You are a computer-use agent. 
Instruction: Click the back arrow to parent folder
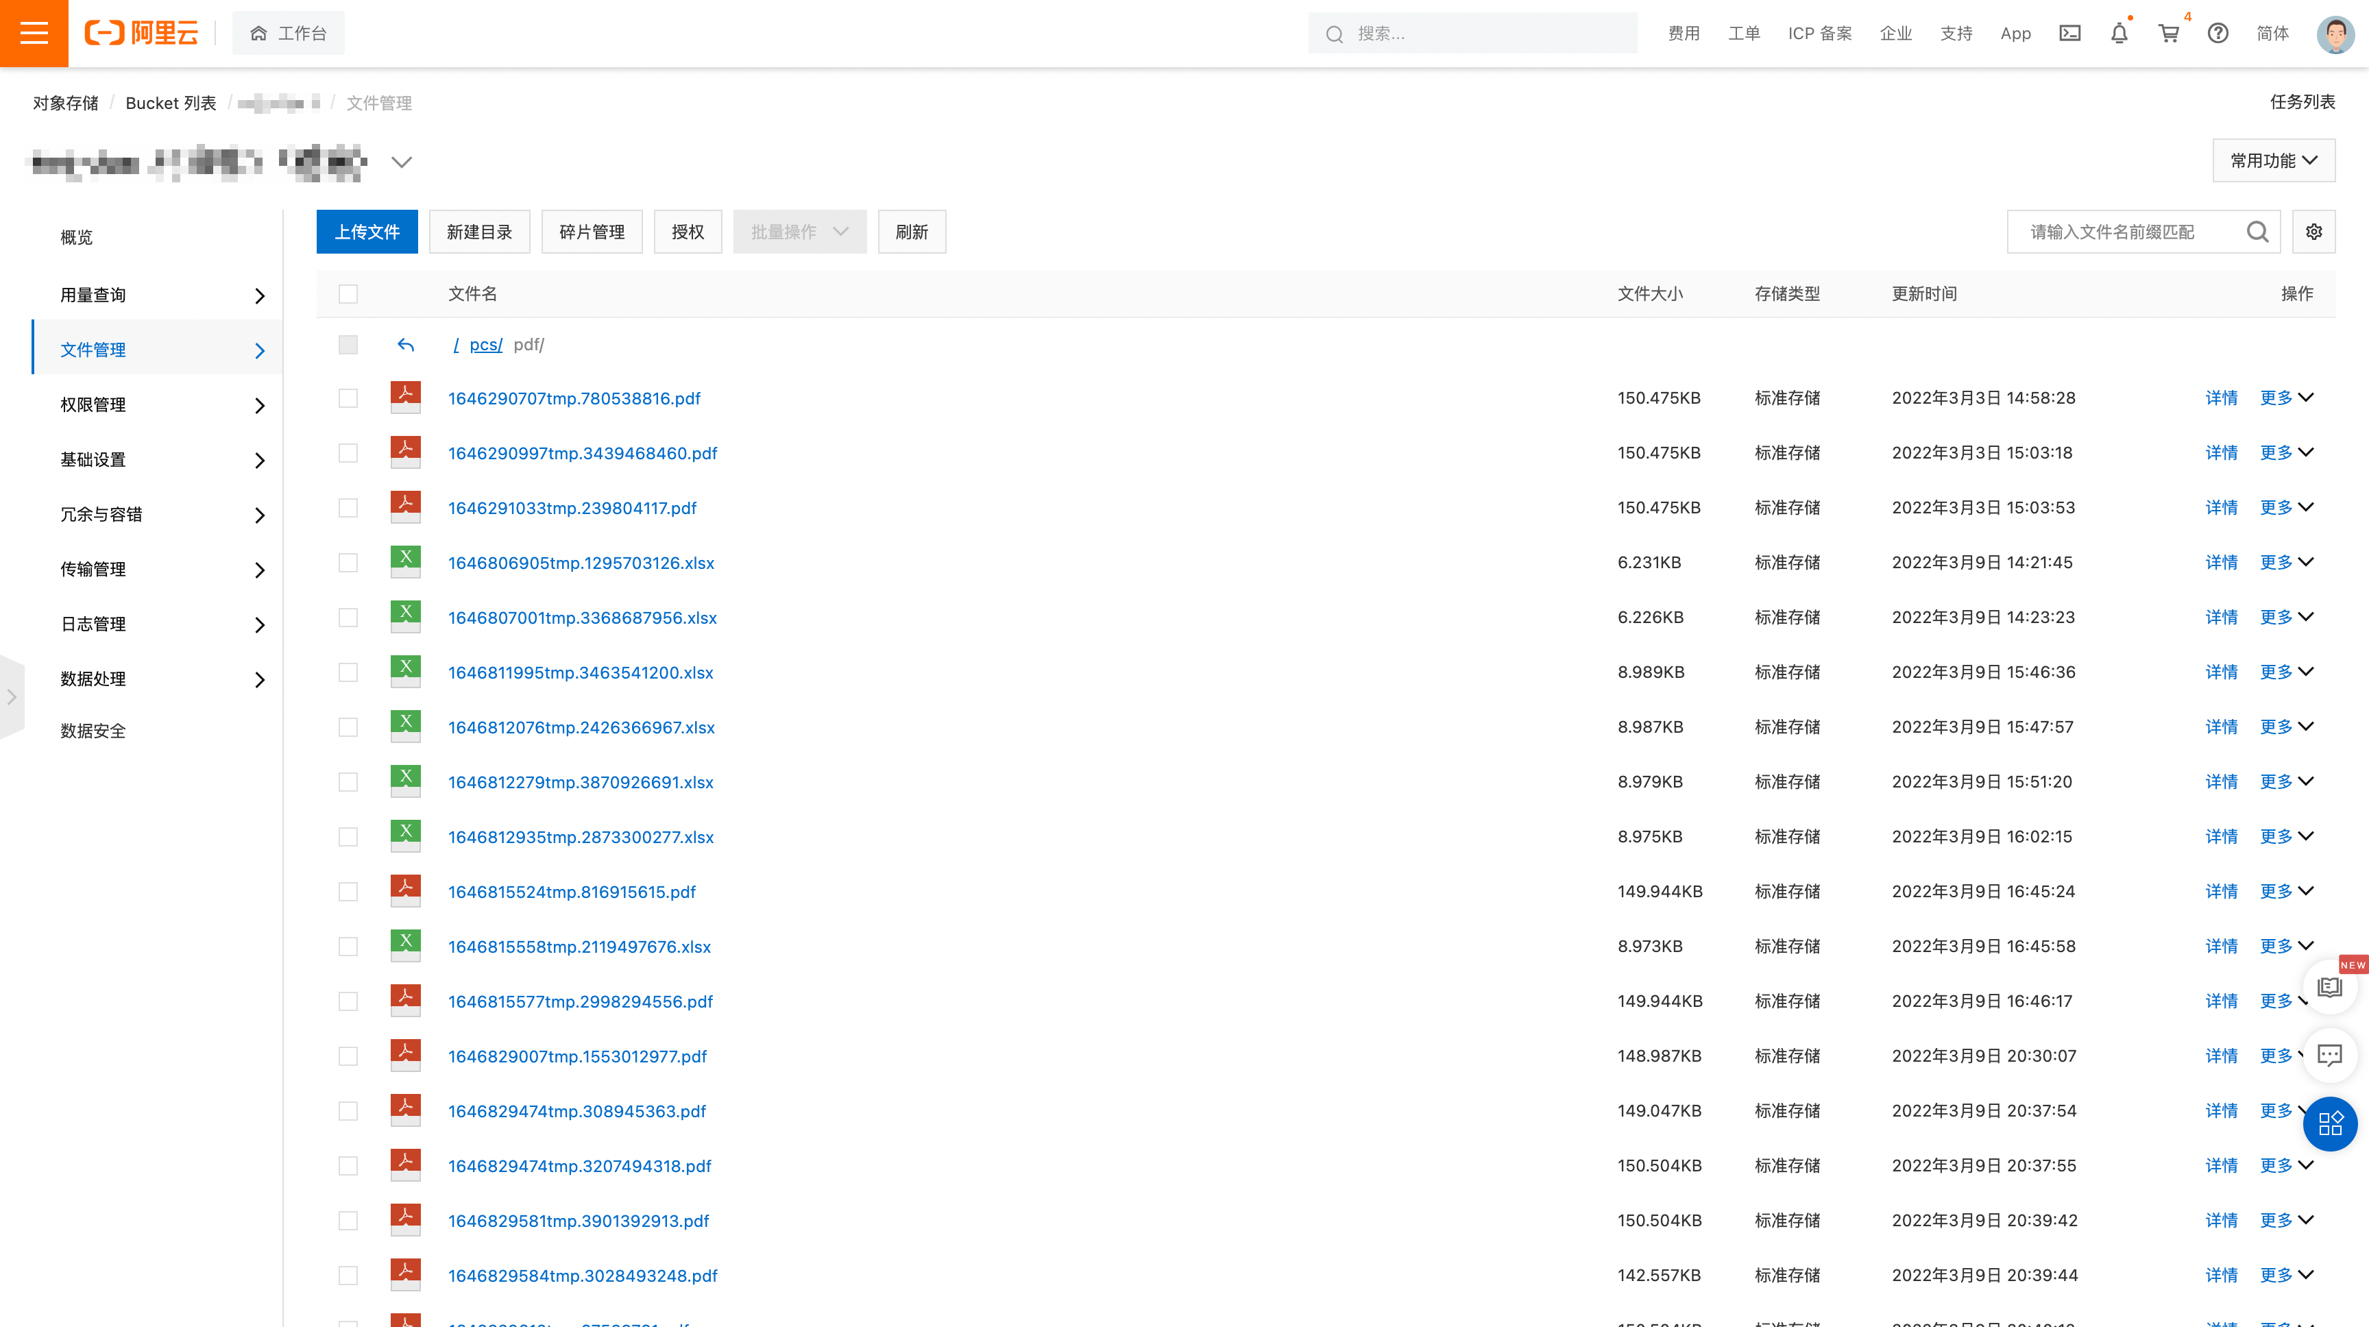point(406,345)
